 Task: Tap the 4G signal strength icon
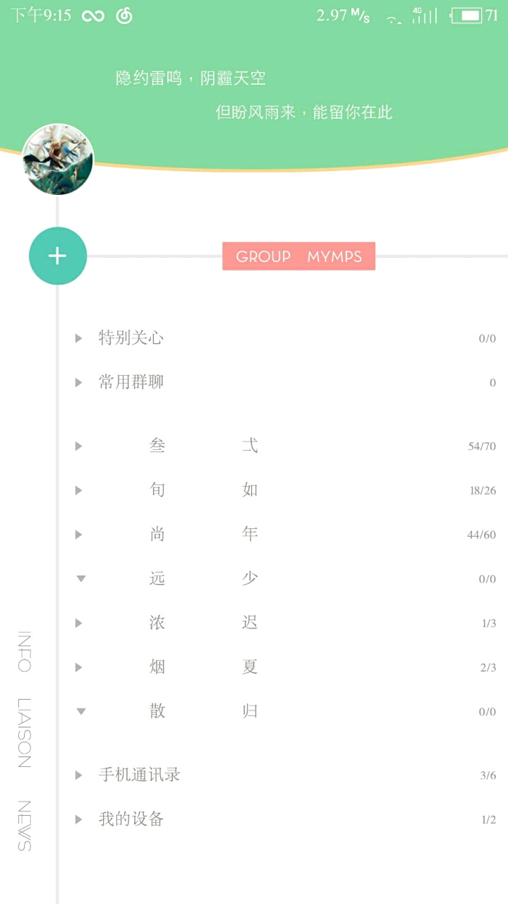click(425, 16)
